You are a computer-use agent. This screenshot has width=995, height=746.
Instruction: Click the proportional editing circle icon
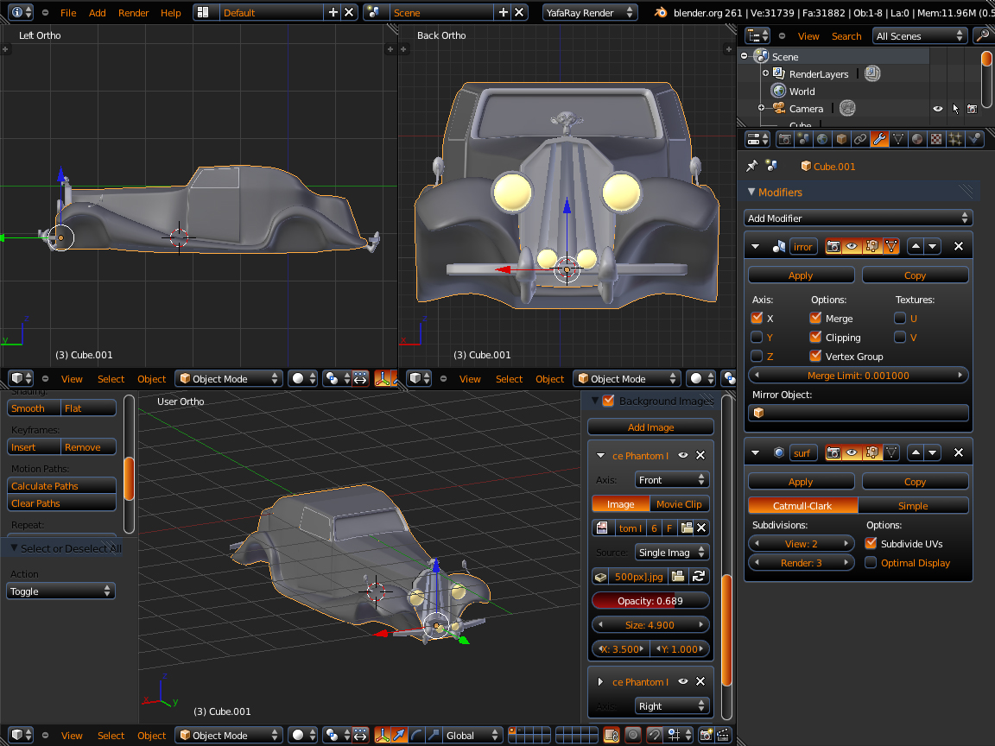pyautogui.click(x=632, y=736)
